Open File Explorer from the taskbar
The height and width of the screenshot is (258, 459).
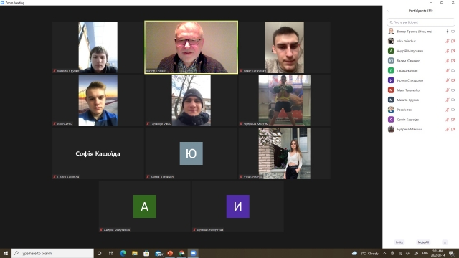coord(135,253)
